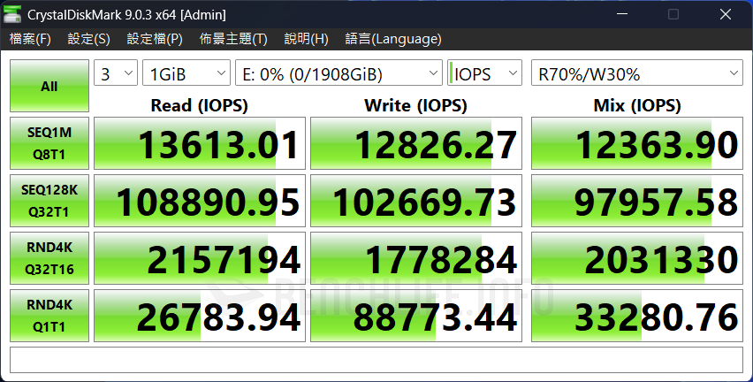The height and width of the screenshot is (382, 753).
Task: Run all benchmarks with the All button
Action: click(49, 86)
